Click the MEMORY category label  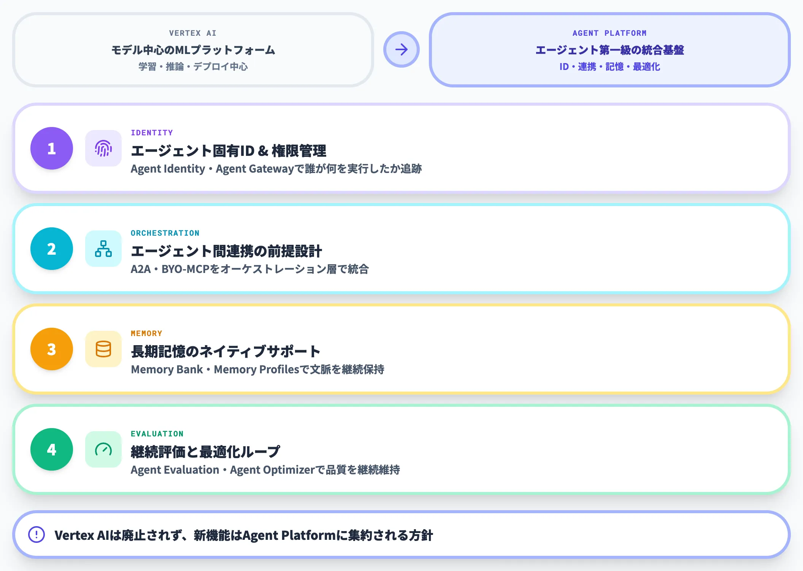146,333
